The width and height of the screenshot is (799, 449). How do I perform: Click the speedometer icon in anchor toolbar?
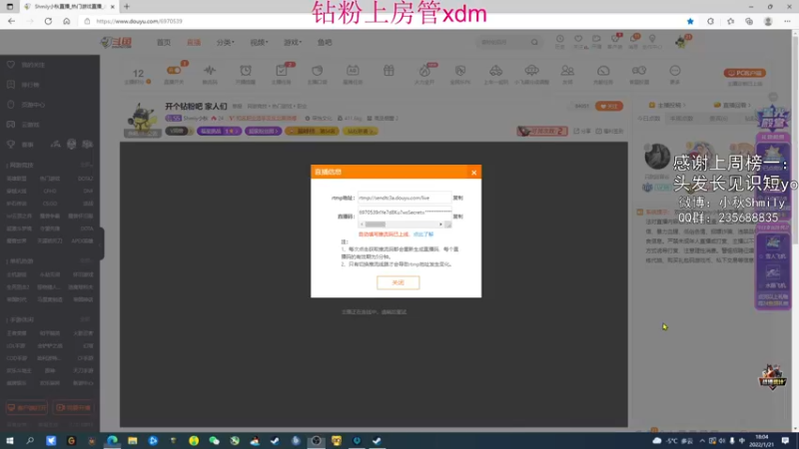[603, 70]
